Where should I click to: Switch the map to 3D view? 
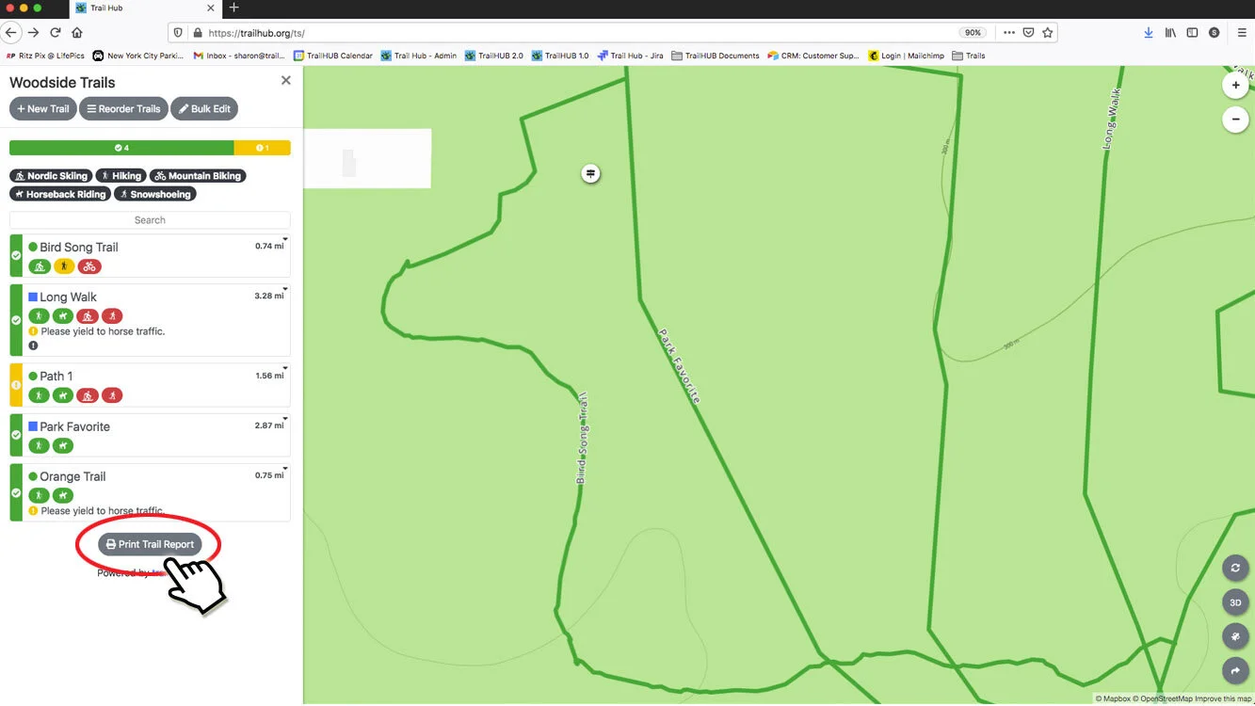click(x=1235, y=602)
